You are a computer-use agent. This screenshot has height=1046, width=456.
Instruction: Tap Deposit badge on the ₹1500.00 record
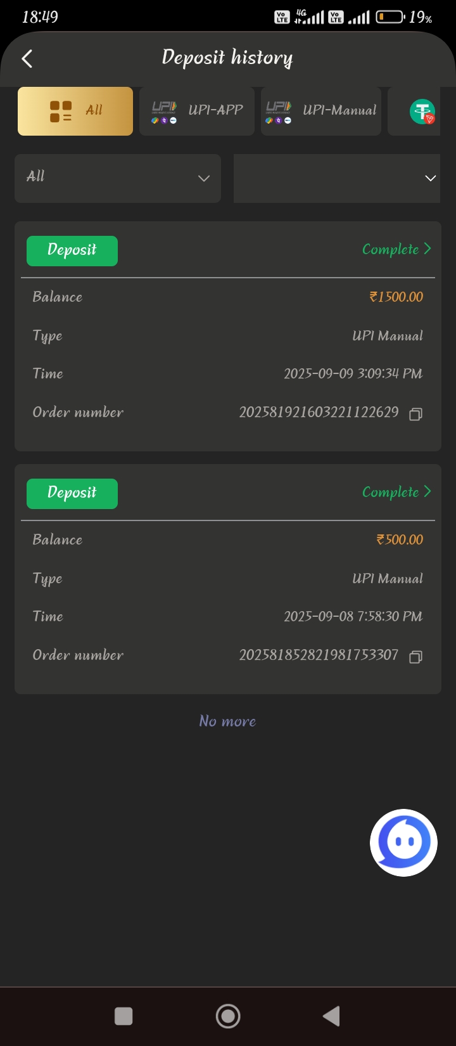click(72, 250)
